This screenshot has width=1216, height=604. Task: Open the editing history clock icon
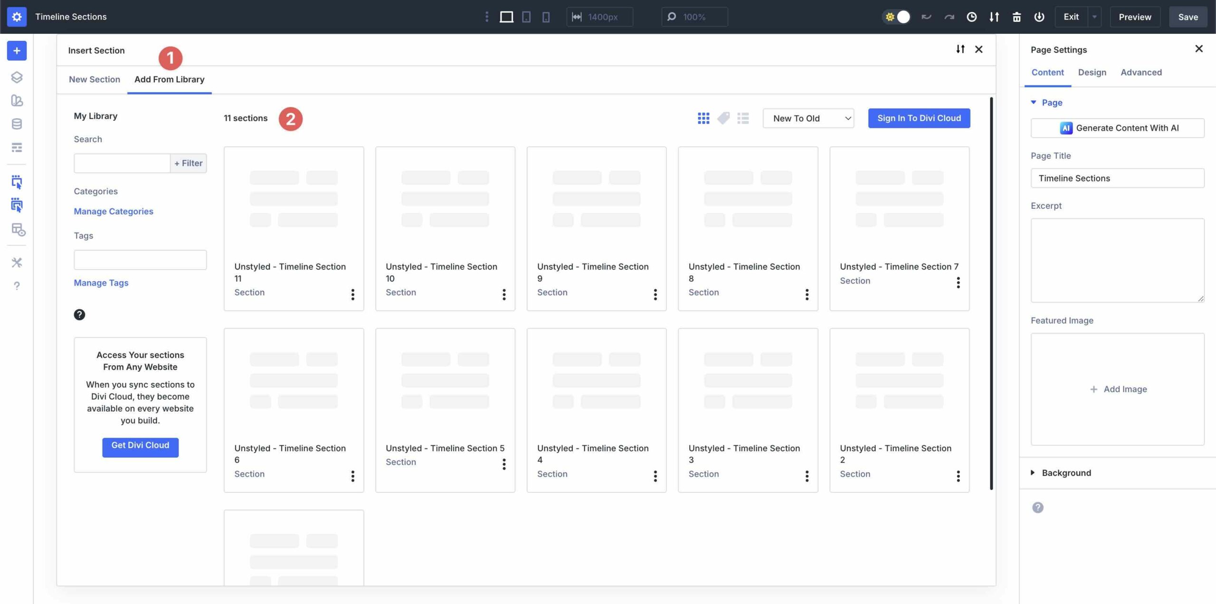click(971, 17)
